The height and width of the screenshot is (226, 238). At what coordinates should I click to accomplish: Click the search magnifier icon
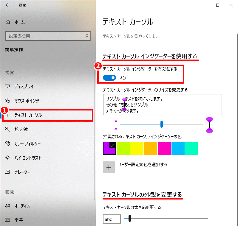[86, 36]
